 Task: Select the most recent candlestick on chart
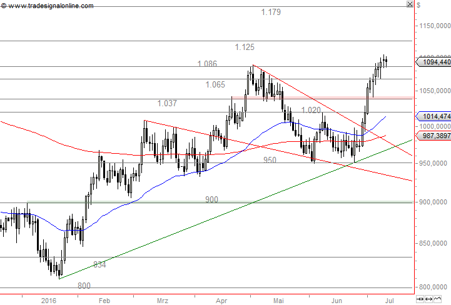(x=387, y=61)
